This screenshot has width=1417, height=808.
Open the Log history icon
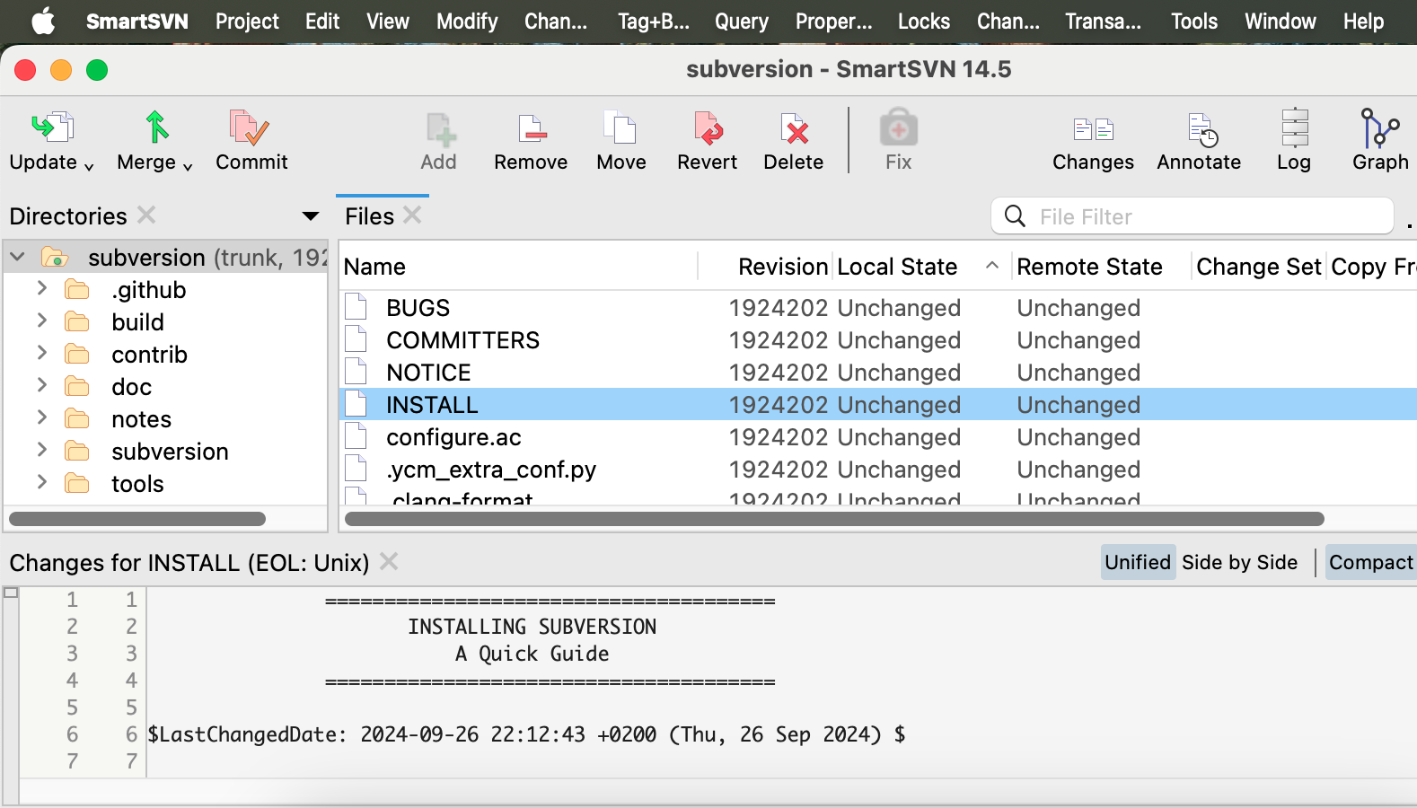coord(1294,129)
